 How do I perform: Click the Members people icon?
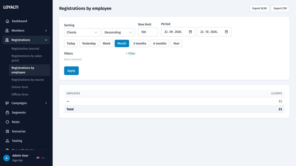coord(7,30)
